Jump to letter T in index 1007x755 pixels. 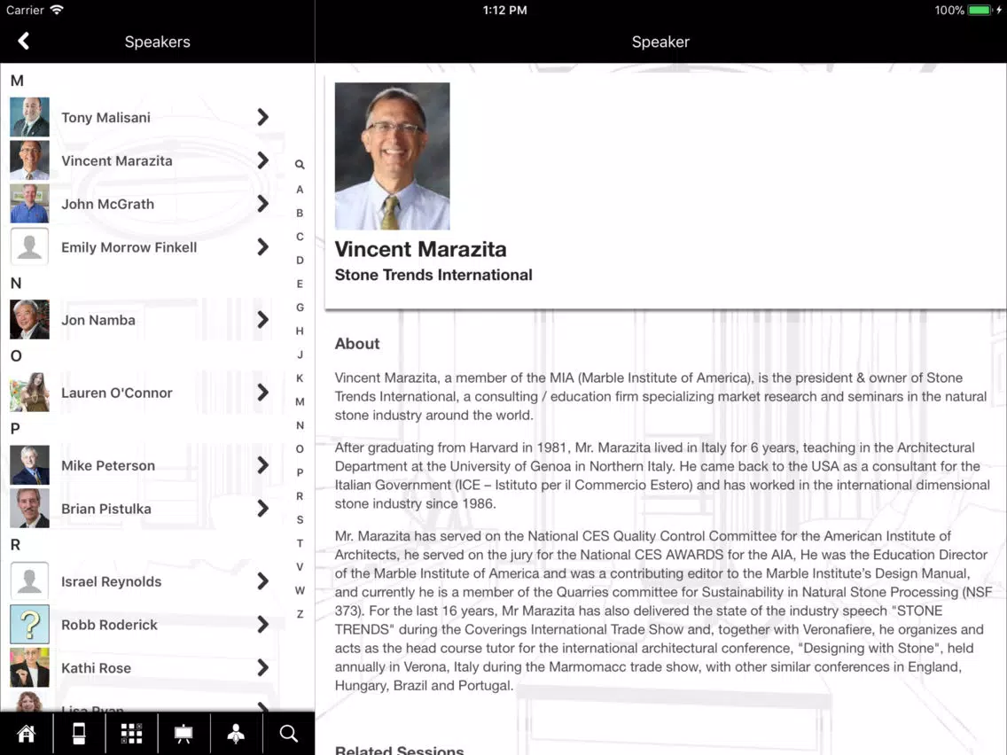click(x=300, y=543)
